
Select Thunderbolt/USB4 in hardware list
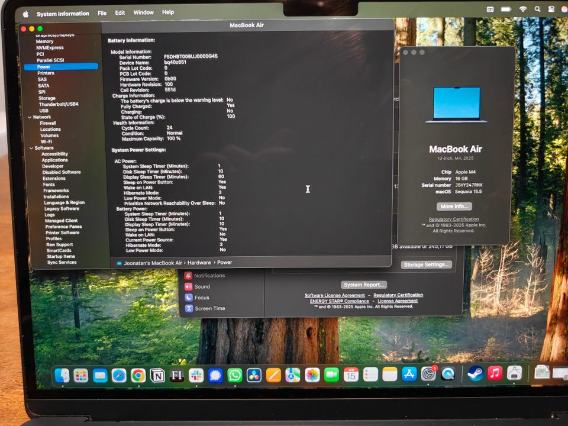[x=58, y=104]
